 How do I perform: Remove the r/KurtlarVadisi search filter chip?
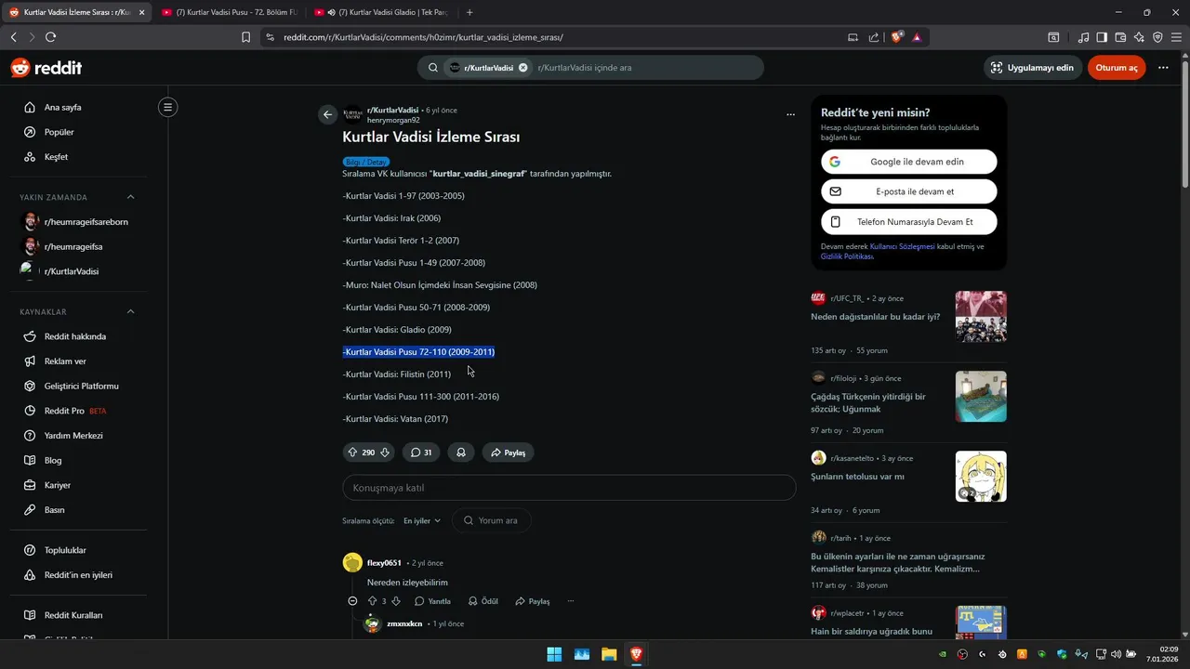pyautogui.click(x=522, y=68)
